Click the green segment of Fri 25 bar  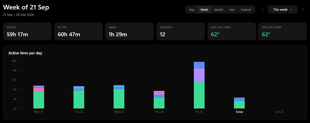tap(199, 95)
